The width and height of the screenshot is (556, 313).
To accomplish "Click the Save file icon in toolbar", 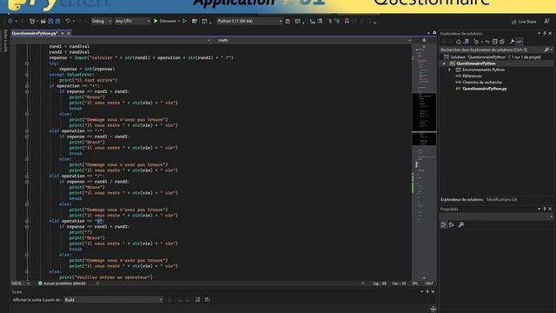I will pos(50,21).
